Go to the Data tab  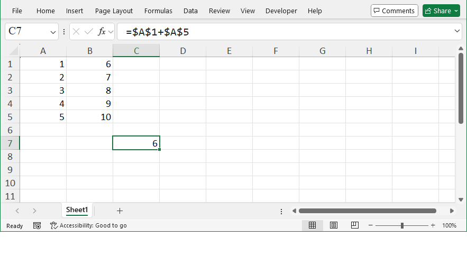coord(190,11)
